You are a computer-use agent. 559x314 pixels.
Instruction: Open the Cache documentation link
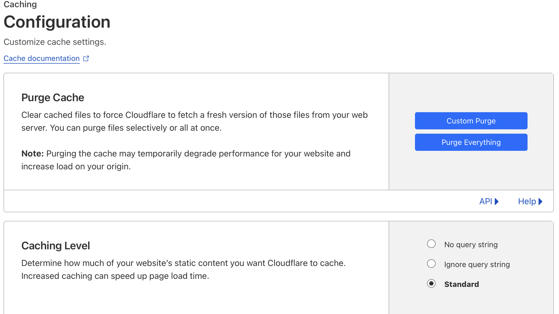coord(42,58)
